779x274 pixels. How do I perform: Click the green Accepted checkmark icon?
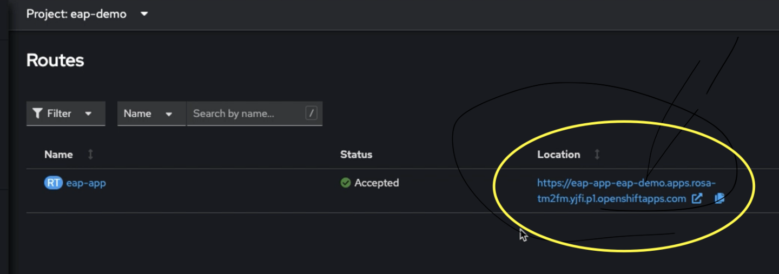(346, 183)
